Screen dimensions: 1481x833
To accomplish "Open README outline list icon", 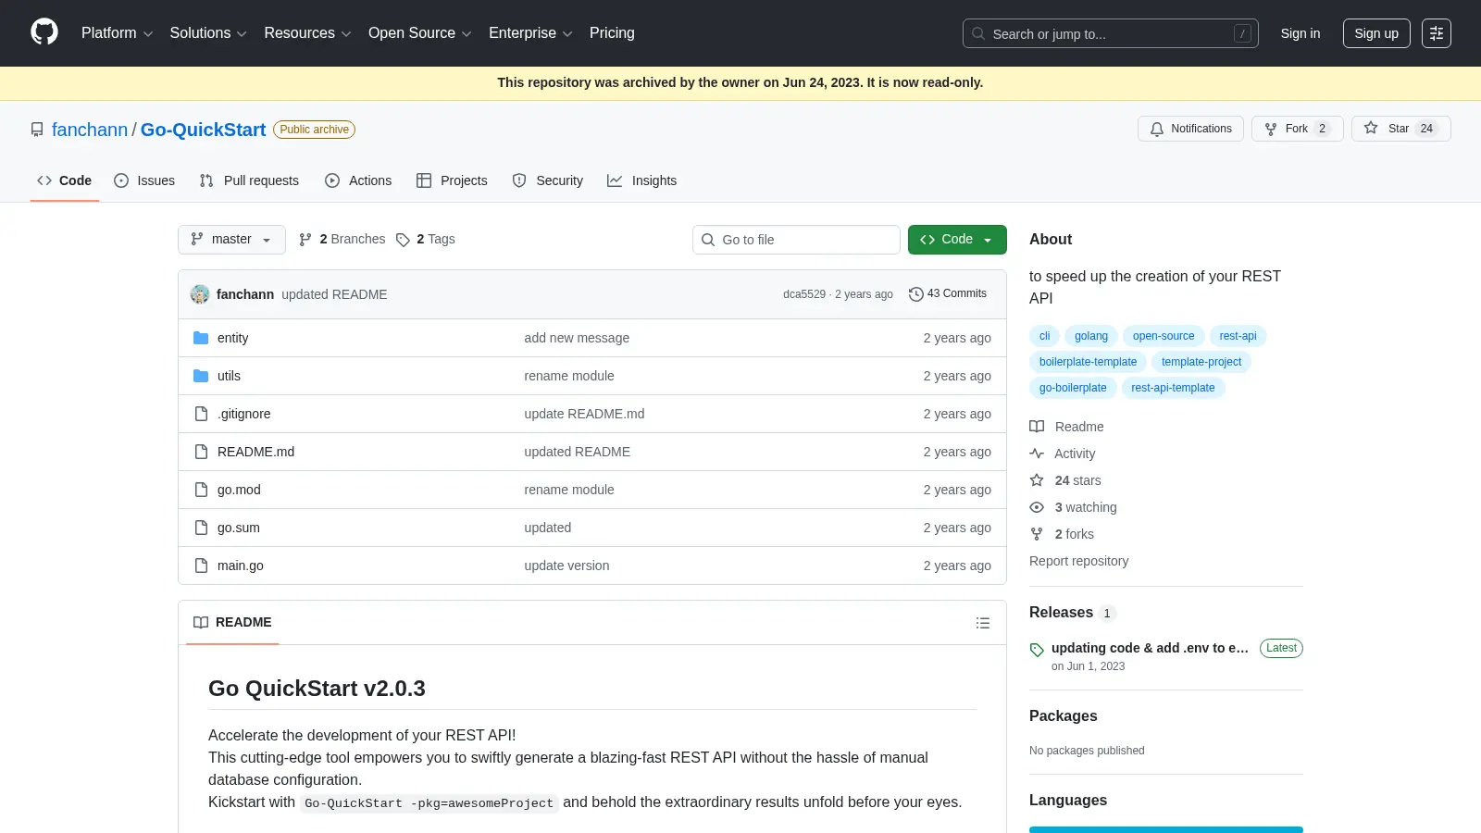I will tap(983, 623).
